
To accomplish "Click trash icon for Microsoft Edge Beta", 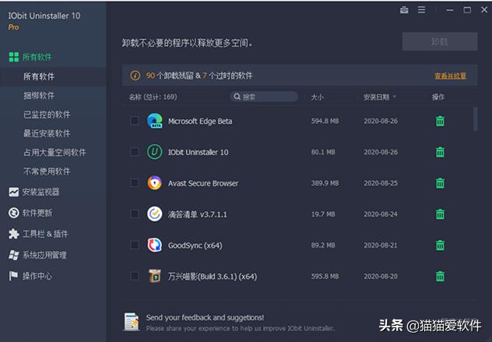I will (440, 121).
